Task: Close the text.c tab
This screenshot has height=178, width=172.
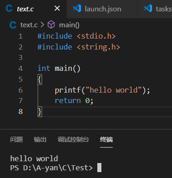Action: 57,9
